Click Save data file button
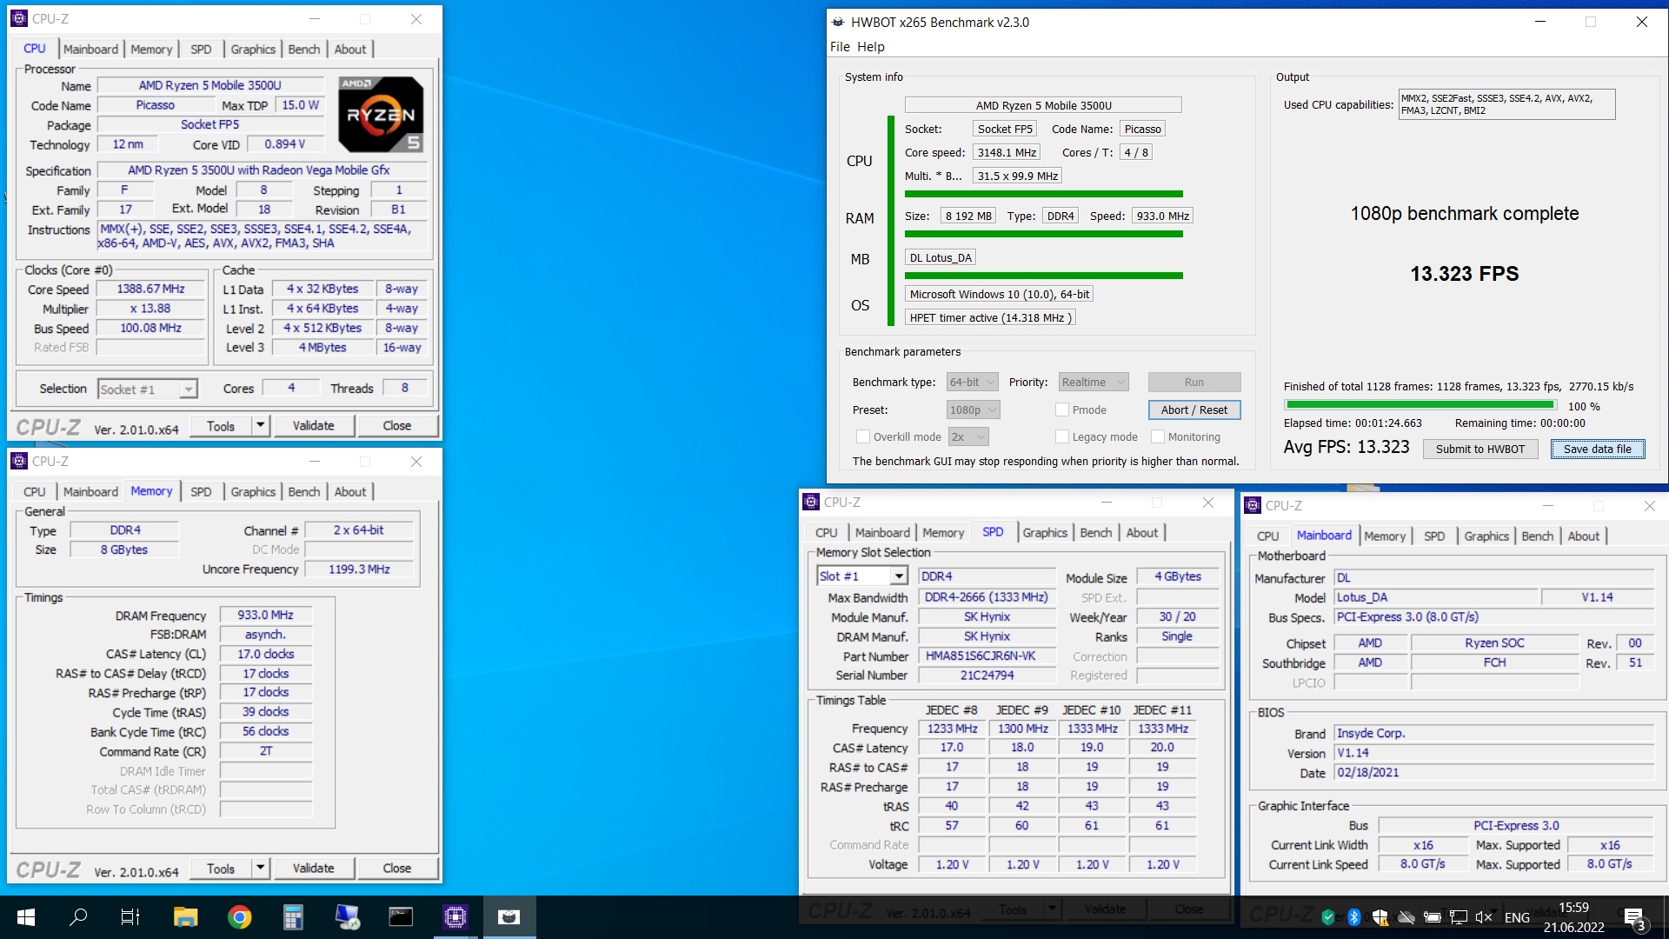Image resolution: width=1669 pixels, height=939 pixels. [x=1598, y=449]
